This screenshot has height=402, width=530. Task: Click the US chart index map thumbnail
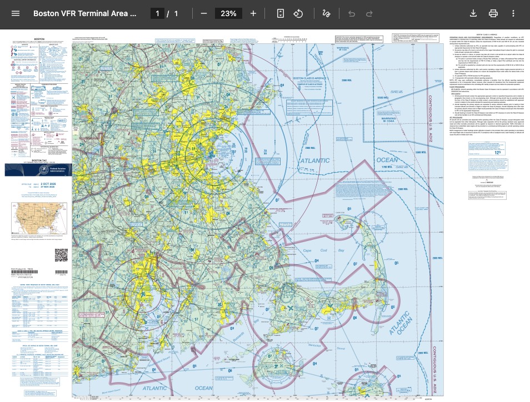pyautogui.click(x=39, y=218)
